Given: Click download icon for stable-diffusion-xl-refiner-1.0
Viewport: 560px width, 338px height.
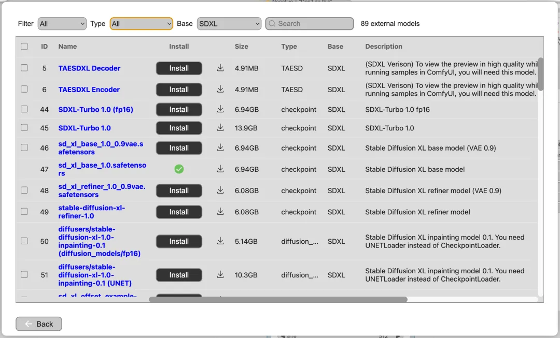Looking at the screenshot, I should point(220,212).
